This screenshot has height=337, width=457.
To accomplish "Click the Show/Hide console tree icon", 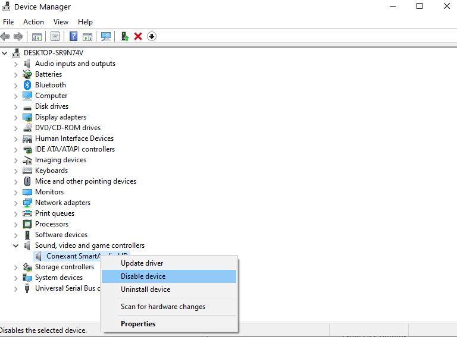I will pos(37,37).
